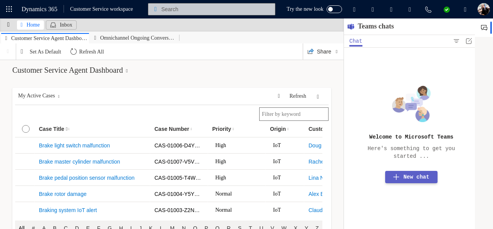Click the Filter by keyword field

293,114
